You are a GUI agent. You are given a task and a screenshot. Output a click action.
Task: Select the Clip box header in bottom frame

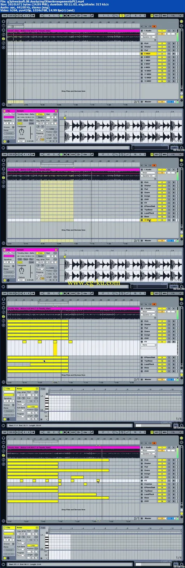tap(9, 527)
